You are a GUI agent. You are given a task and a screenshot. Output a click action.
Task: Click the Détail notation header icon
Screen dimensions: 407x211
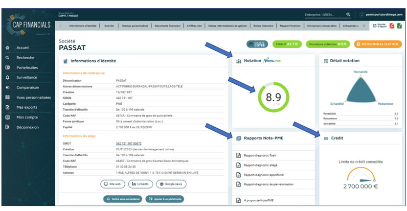pyautogui.click(x=326, y=61)
